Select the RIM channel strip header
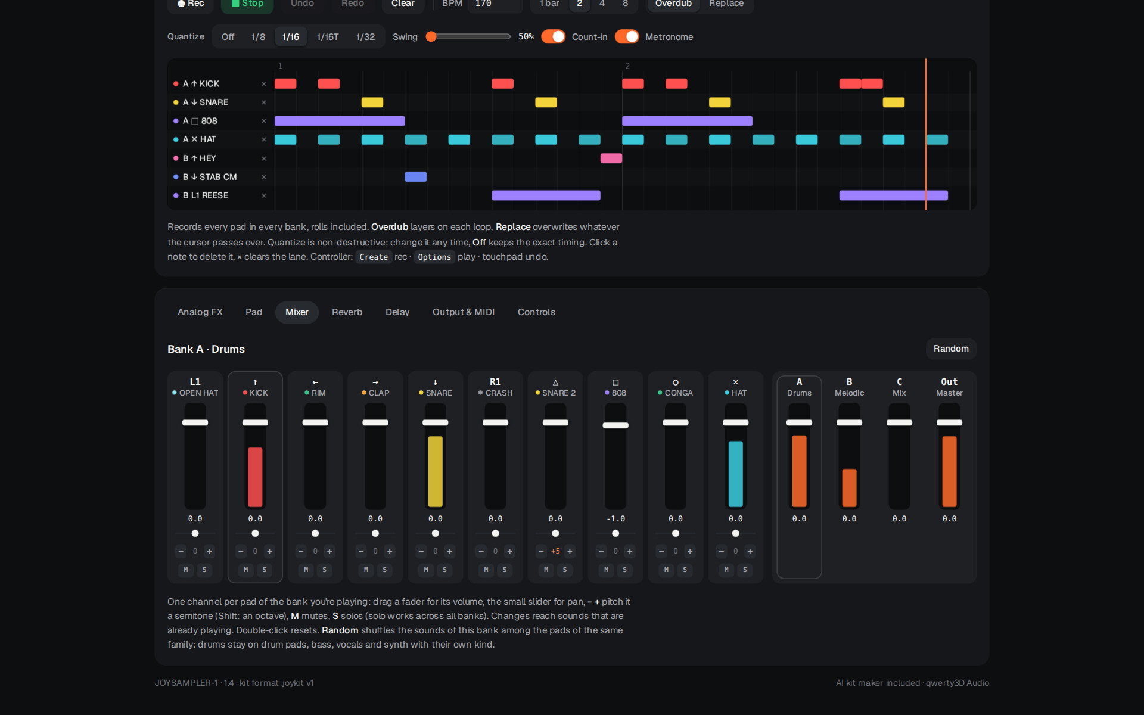The height and width of the screenshot is (715, 1144). (x=315, y=387)
